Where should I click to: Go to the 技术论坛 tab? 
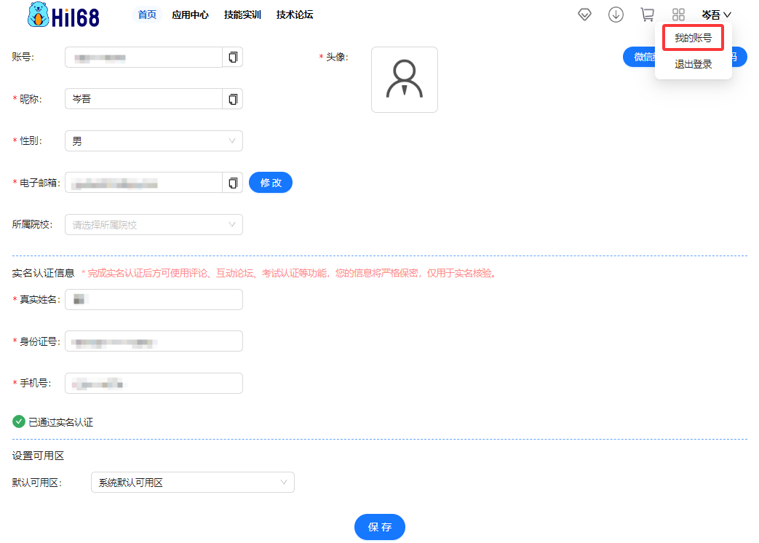coord(295,15)
